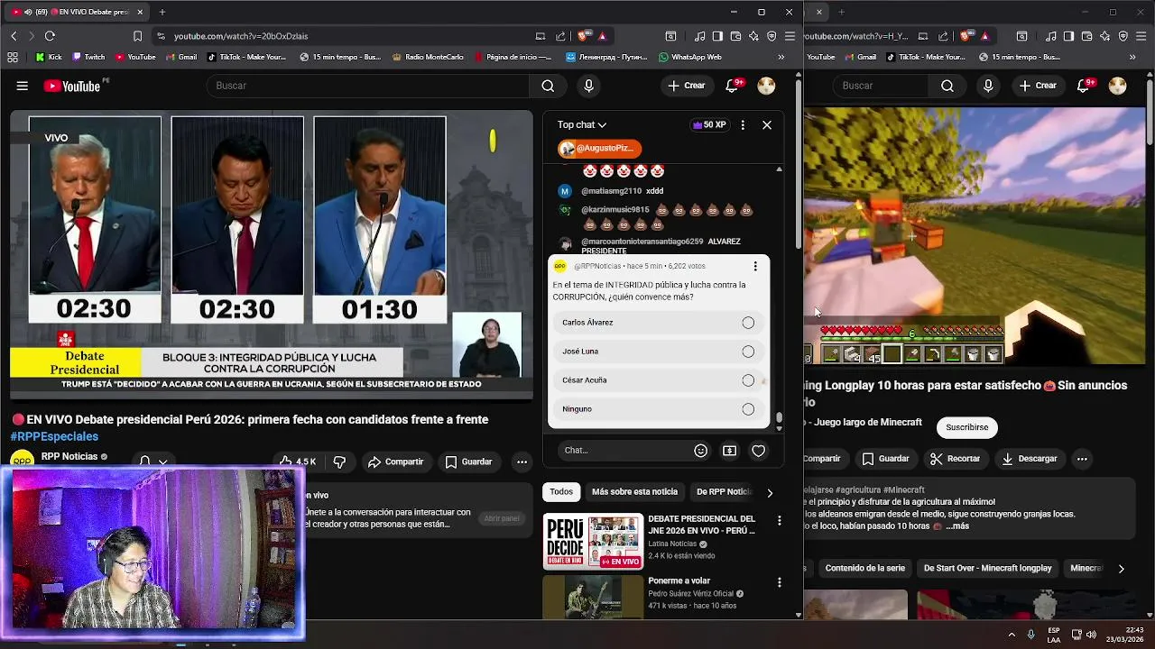Open live chat options three-dot menu
Image resolution: width=1155 pixels, height=649 pixels.
pyautogui.click(x=743, y=125)
